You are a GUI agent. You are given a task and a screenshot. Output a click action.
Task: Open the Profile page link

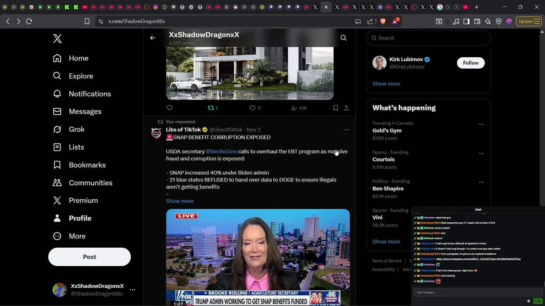coord(72,218)
